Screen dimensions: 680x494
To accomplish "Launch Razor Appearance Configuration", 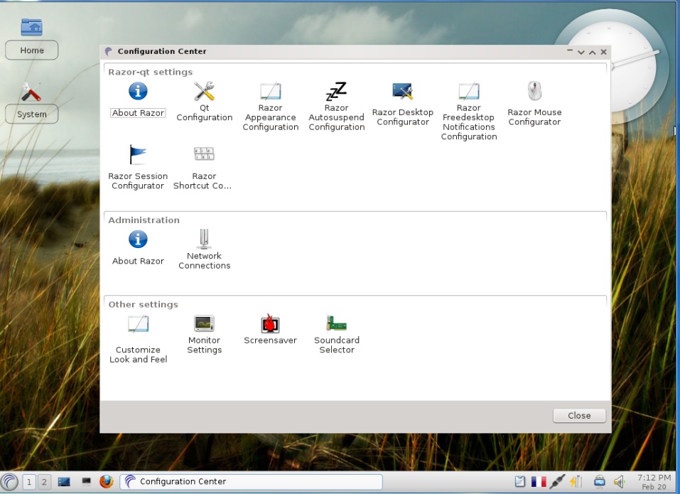I will [x=271, y=107].
